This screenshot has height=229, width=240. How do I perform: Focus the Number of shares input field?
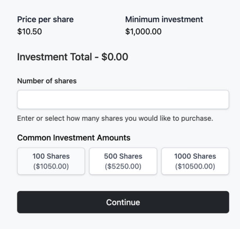123,100
